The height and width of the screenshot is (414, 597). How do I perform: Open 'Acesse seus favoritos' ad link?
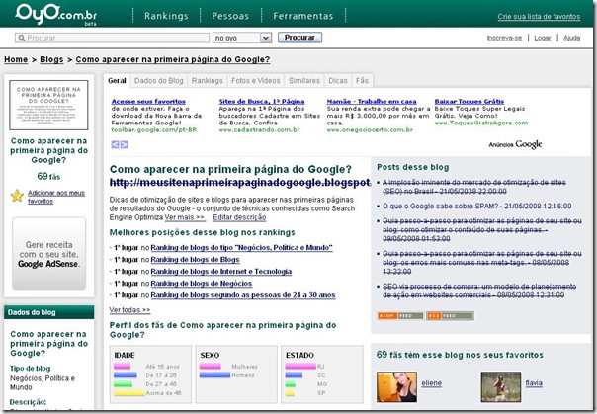tap(148, 101)
